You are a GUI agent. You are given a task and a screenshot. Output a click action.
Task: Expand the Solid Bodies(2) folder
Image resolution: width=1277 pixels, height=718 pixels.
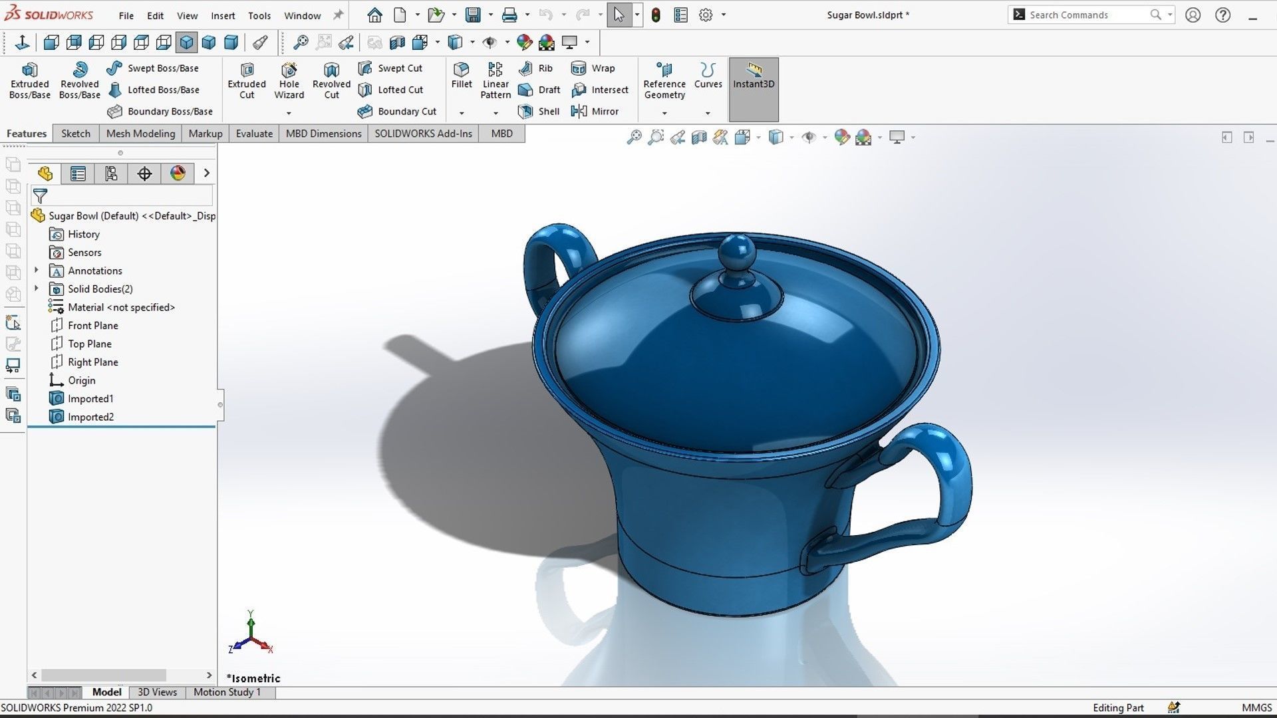[x=37, y=289]
